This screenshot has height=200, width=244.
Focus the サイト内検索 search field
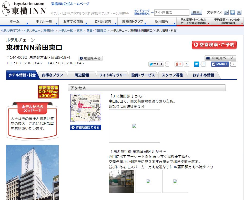[x=172, y=13]
